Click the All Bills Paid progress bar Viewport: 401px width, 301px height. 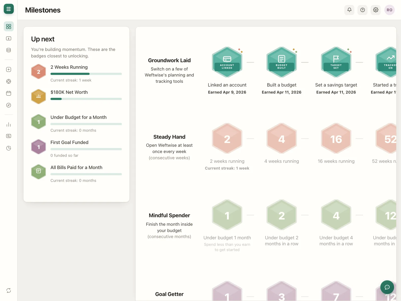(x=86, y=174)
